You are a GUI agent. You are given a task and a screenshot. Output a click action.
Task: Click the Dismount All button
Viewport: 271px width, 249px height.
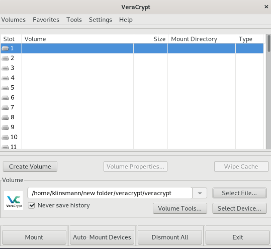pyautogui.click(x=170, y=237)
